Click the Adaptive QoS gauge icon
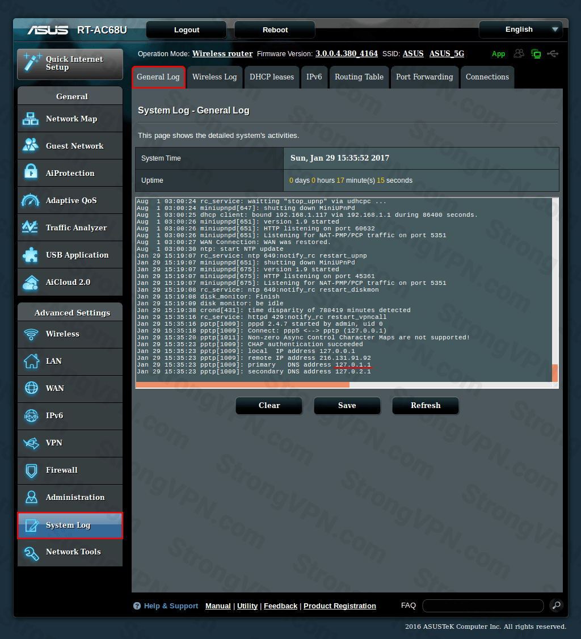This screenshot has height=639, width=581. coord(31,200)
